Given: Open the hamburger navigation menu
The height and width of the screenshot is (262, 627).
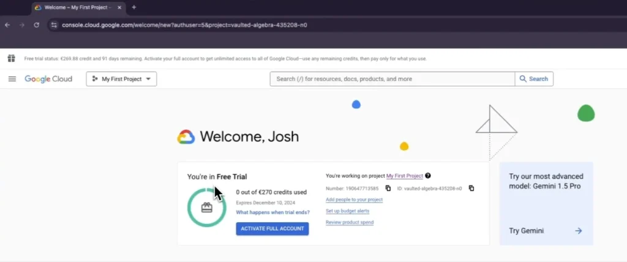Looking at the screenshot, I should 12,79.
